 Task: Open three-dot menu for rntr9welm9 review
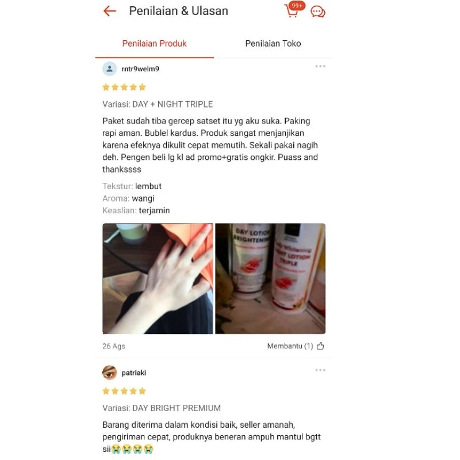coord(320,66)
